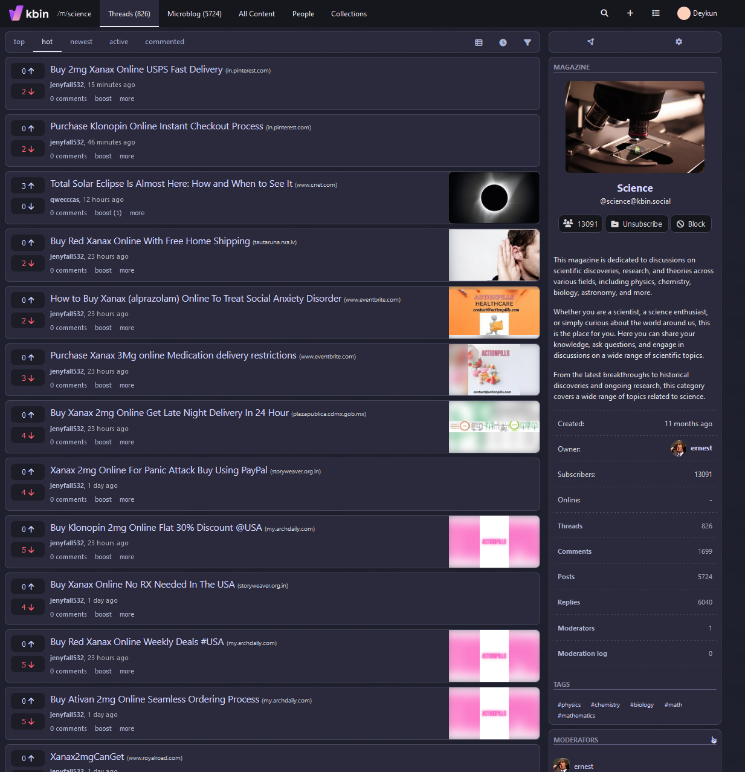Open the #chemistry tag

pos(605,705)
